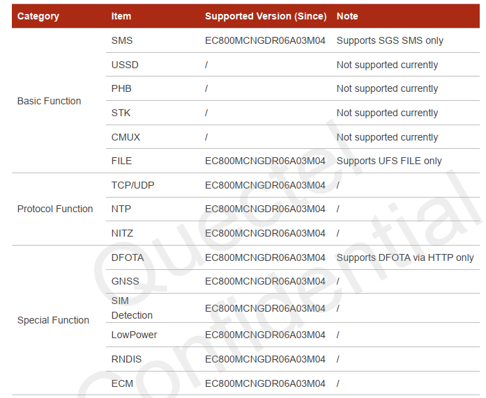Image resolution: width=486 pixels, height=398 pixels.
Task: Select the "Supports UFS FILE only" note
Action: [389, 161]
